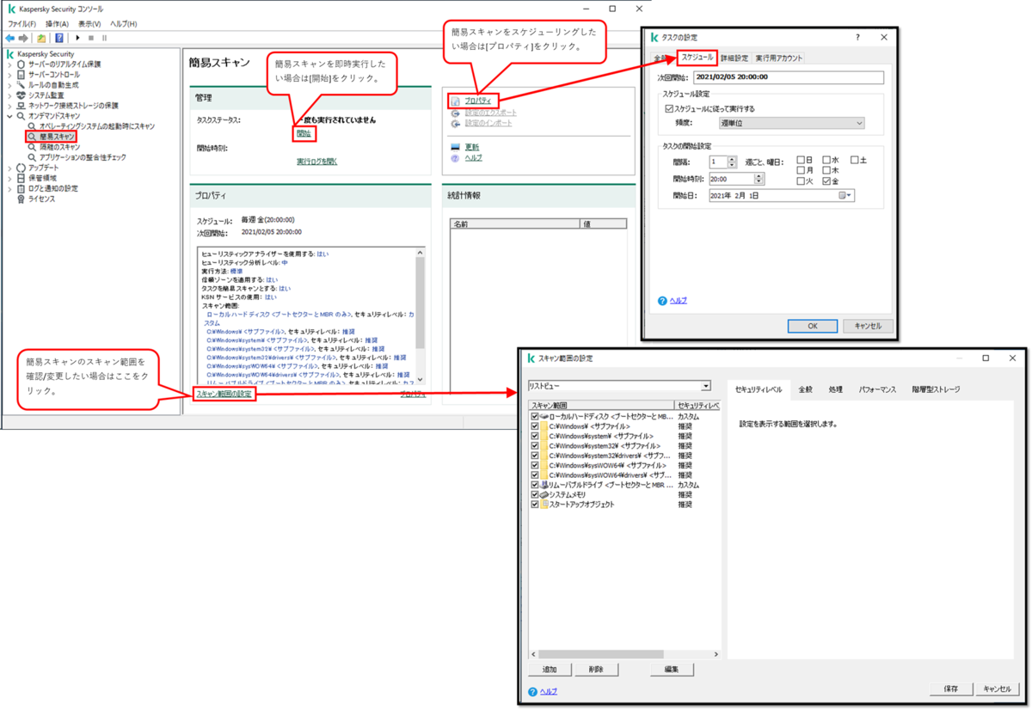
Task: Check the 月 weekday checkbox
Action: click(801, 171)
